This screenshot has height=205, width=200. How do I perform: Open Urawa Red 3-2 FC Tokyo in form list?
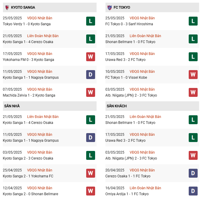pos(125,60)
